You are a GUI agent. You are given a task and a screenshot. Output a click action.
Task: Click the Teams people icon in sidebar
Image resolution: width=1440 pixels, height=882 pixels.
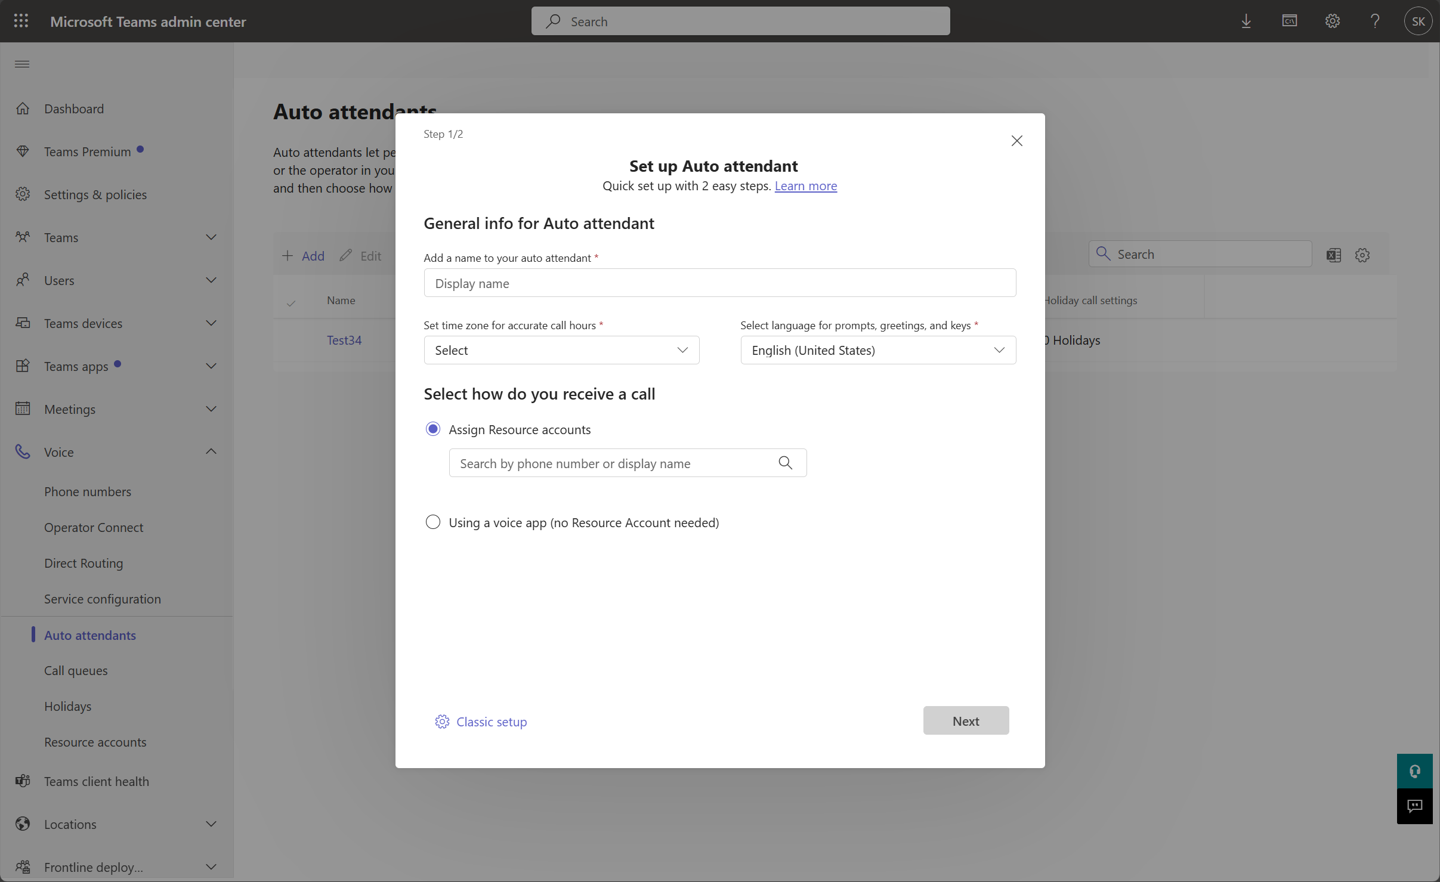[23, 237]
